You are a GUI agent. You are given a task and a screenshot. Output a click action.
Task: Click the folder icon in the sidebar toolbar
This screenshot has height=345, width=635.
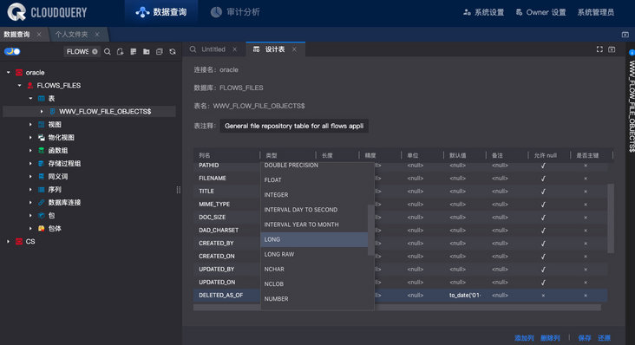(147, 51)
